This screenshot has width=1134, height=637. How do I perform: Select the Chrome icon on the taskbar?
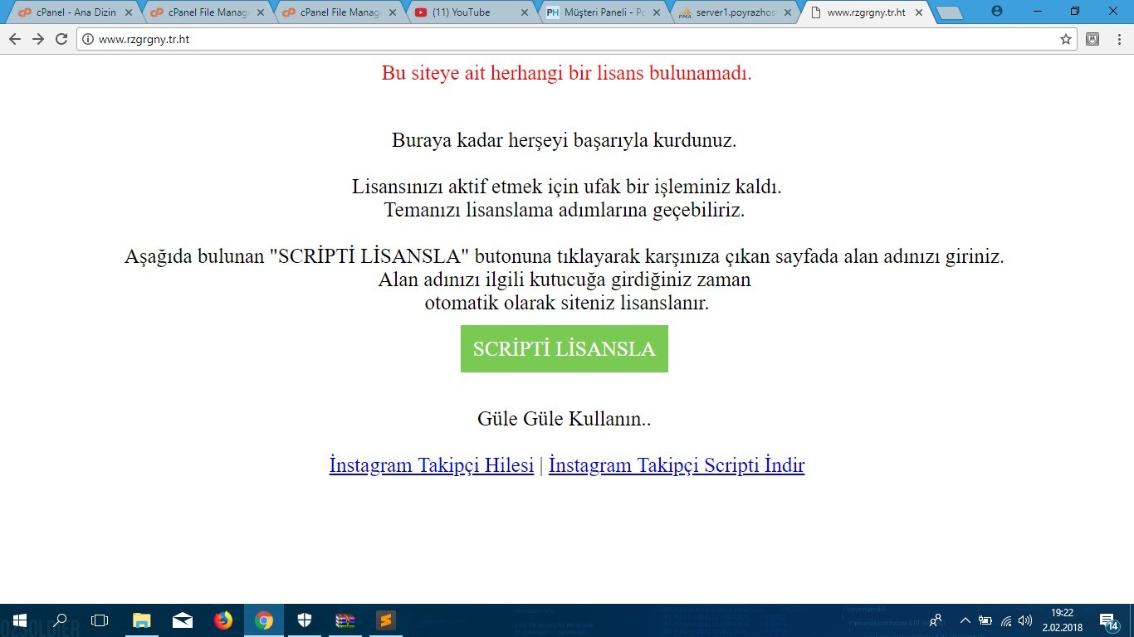point(264,620)
